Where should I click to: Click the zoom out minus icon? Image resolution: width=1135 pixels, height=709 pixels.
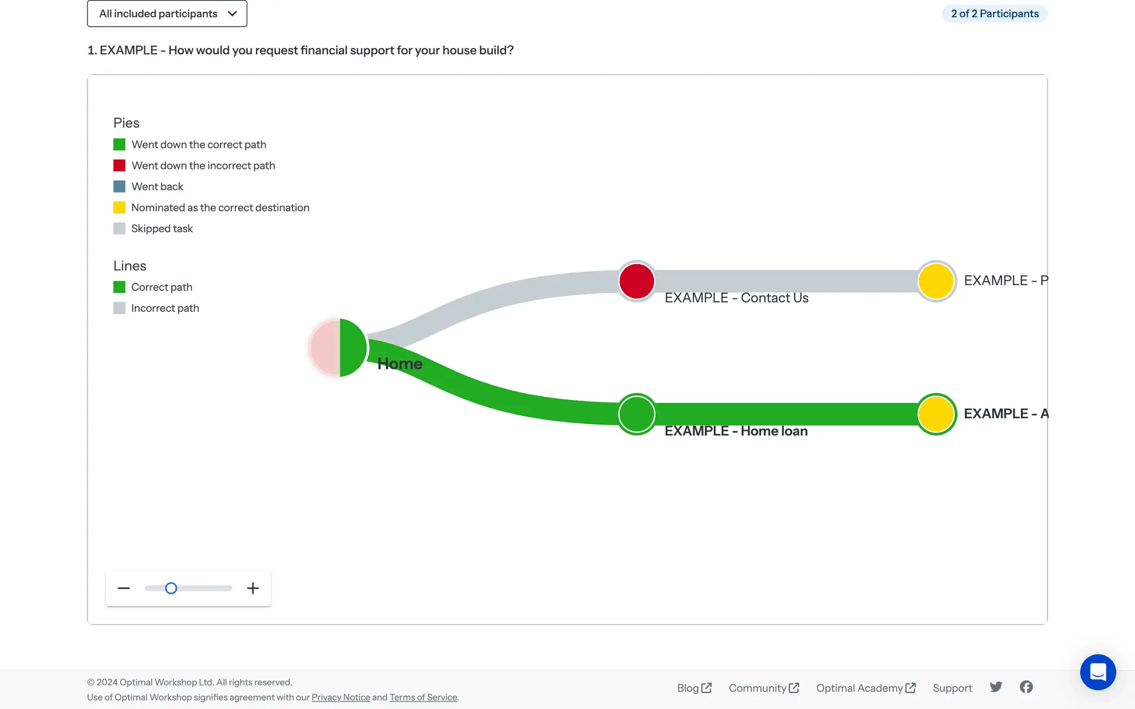pos(124,588)
